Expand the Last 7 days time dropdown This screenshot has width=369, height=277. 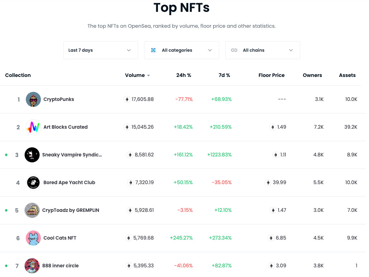point(100,50)
